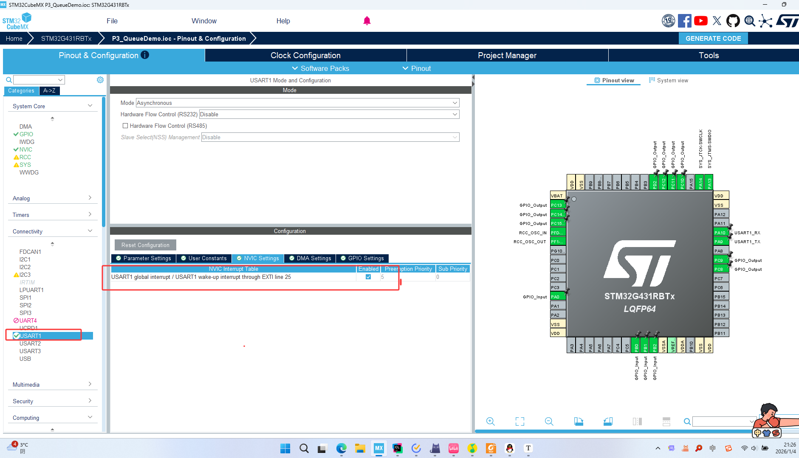Image resolution: width=799 pixels, height=458 pixels.
Task: Toggle Hardware Flow Control (RS485) checkbox
Action: click(125, 126)
